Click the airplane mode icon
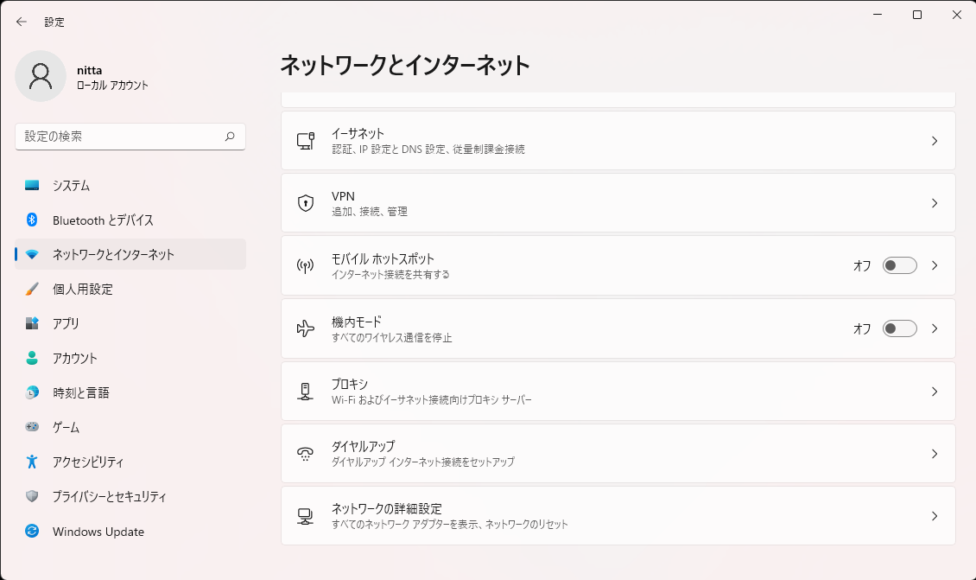The height and width of the screenshot is (580, 976). click(305, 328)
